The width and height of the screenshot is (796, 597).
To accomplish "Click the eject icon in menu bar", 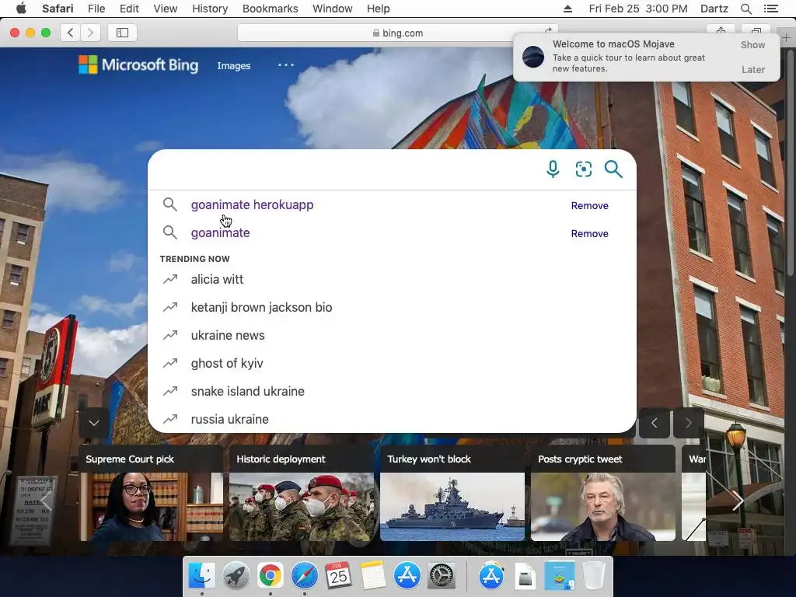I will pos(567,9).
